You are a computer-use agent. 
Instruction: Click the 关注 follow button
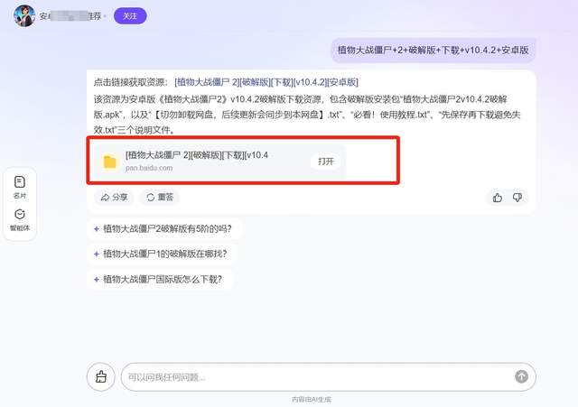130,16
